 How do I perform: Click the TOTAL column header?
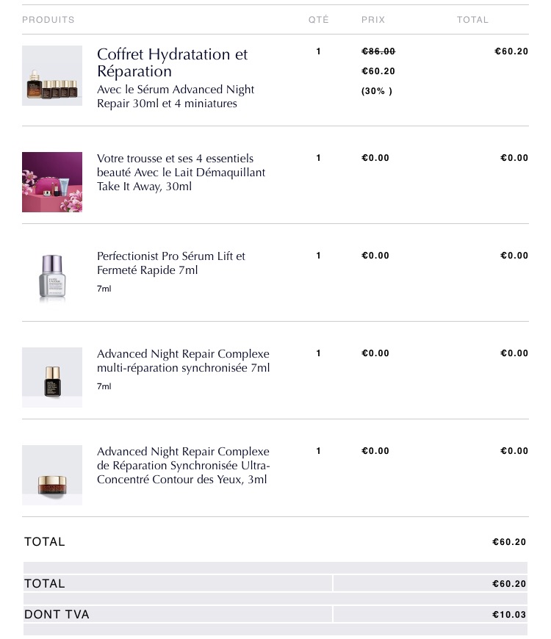point(472,20)
